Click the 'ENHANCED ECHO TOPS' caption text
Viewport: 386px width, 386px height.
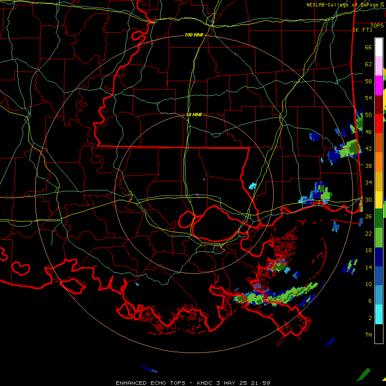(x=151, y=383)
